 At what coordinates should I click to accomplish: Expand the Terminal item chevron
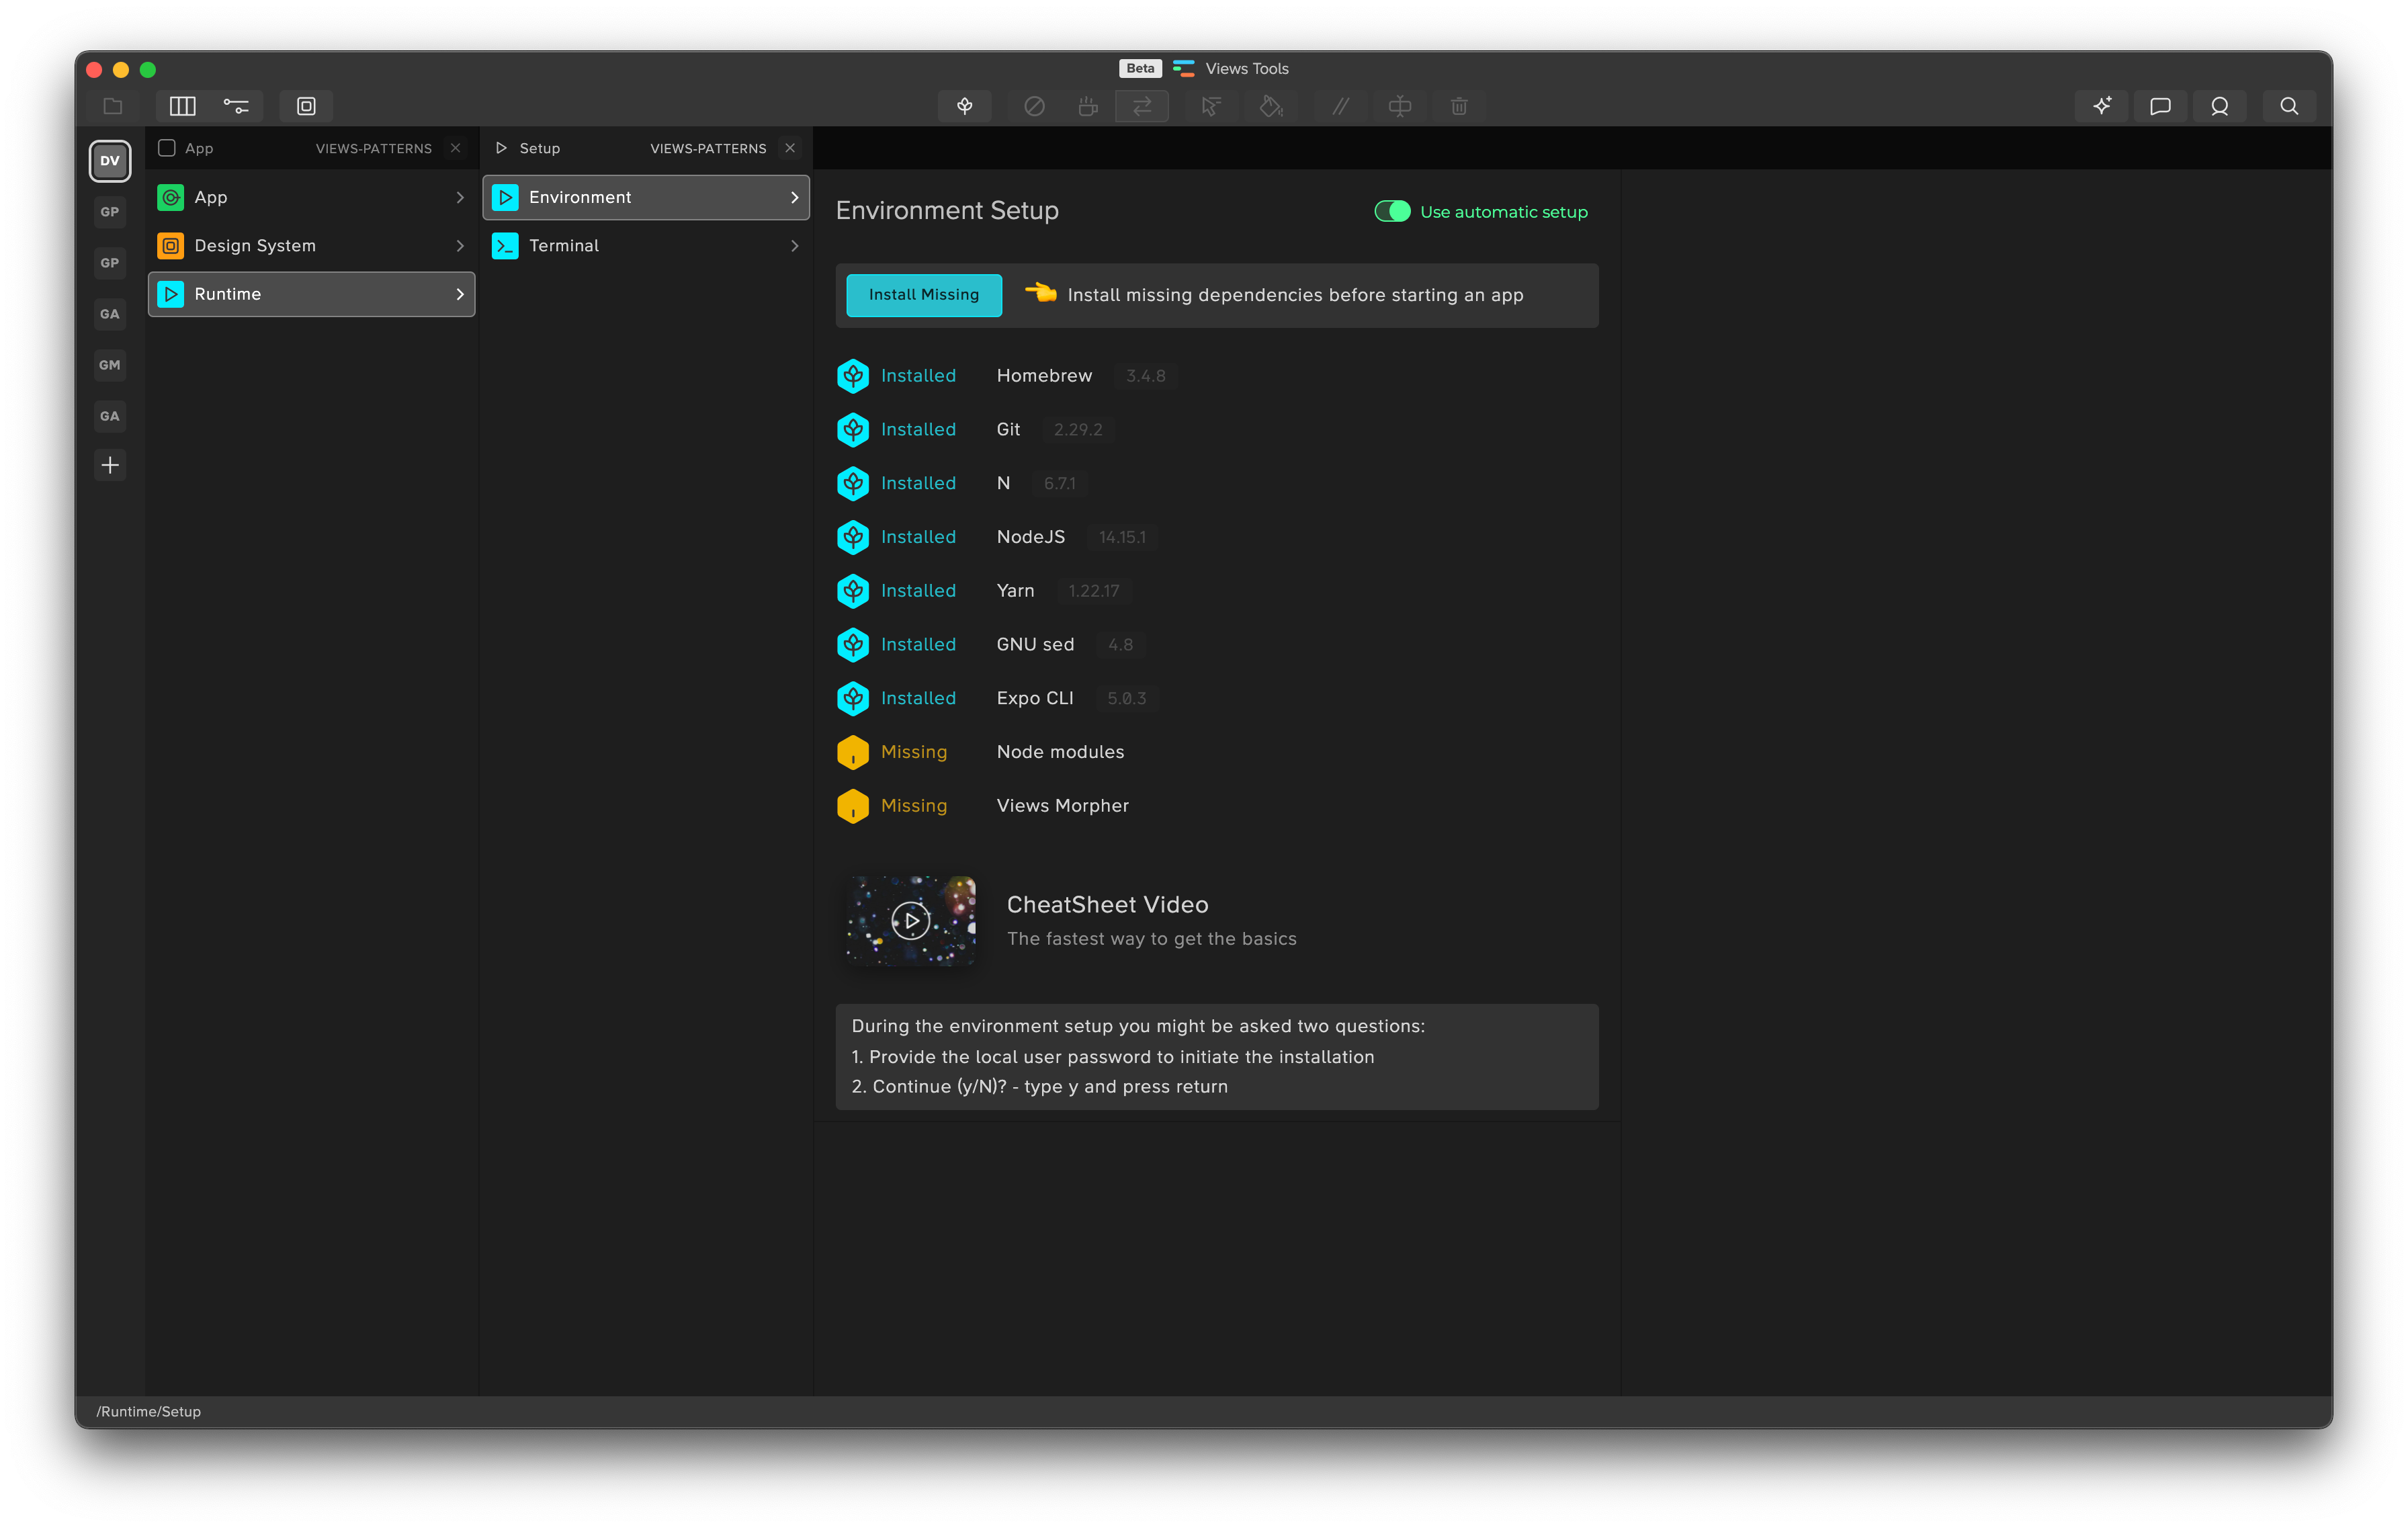[794, 246]
